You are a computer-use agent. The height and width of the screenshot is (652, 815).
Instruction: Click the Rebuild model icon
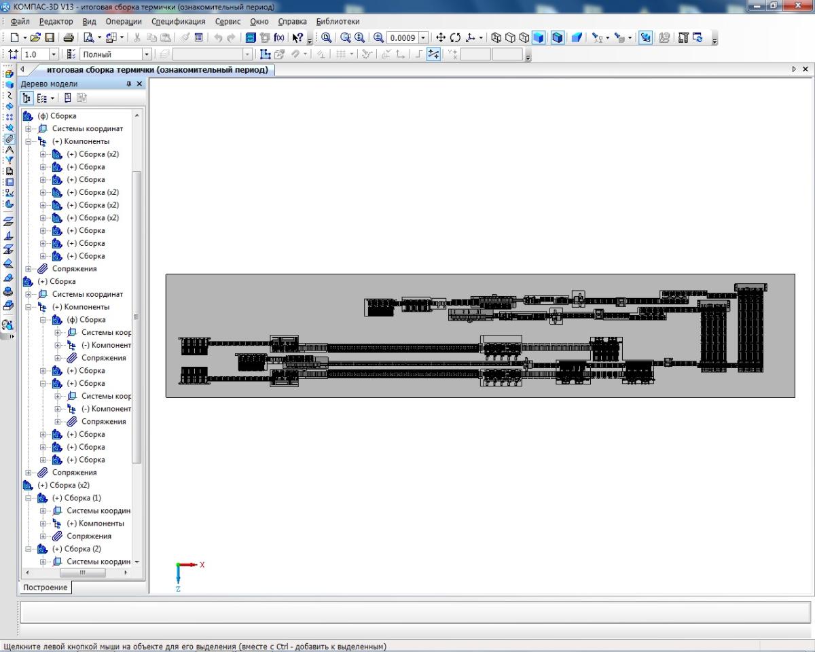pyautogui.click(x=698, y=38)
